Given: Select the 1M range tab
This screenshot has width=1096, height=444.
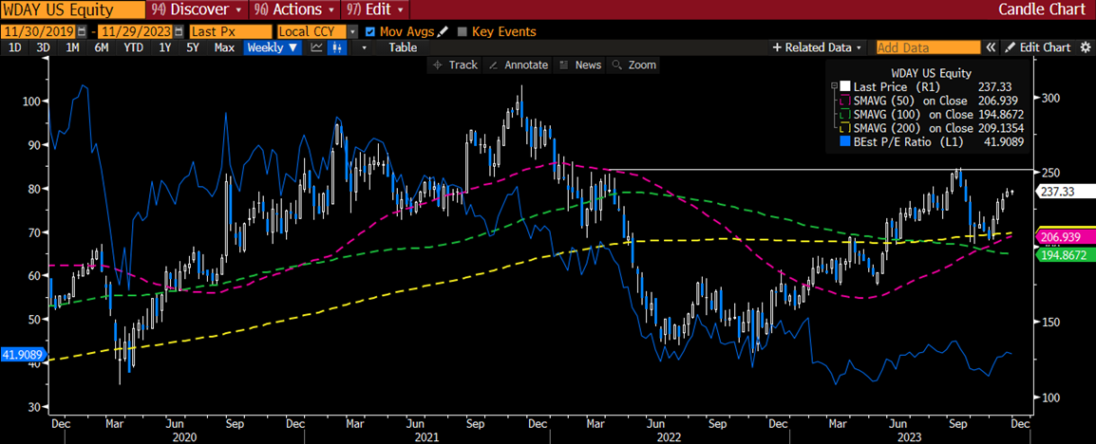Looking at the screenshot, I should [x=73, y=47].
